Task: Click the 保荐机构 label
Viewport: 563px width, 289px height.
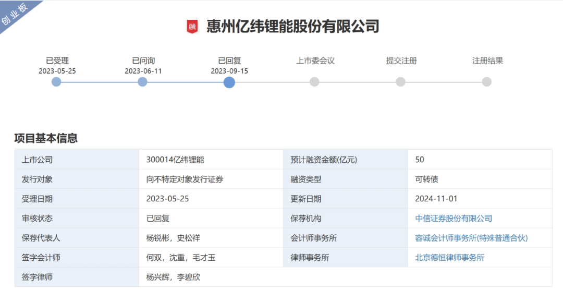Action: 306,219
